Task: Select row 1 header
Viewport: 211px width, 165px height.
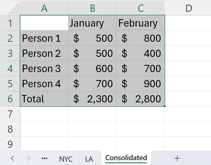Action: coord(10,23)
